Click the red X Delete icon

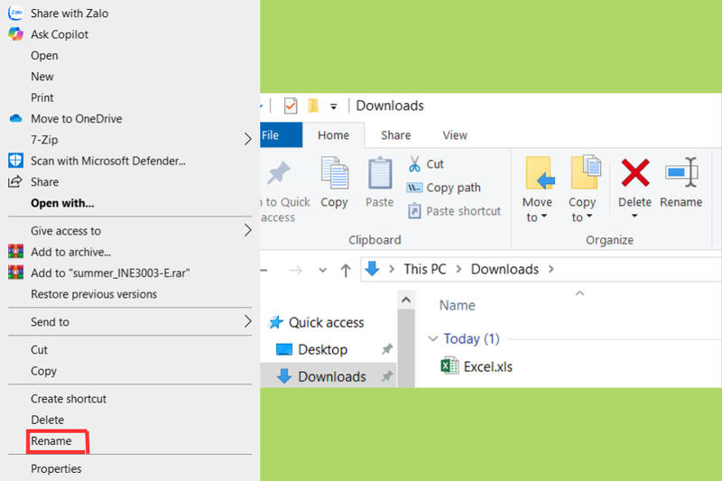[x=635, y=173]
